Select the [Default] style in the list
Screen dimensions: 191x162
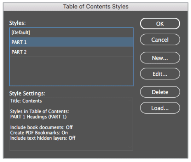[71, 33]
